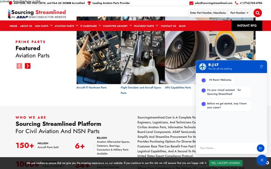Click the cockpit panel pointing-finger image
The height and width of the screenshot is (169, 271).
coord(99,57)
